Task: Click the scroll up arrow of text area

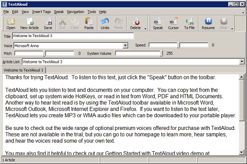Action: [242, 77]
